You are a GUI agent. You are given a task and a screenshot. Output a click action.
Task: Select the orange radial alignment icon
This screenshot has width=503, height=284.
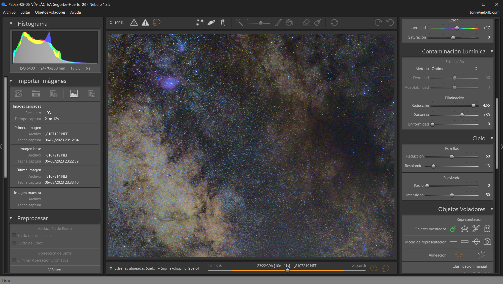click(459, 255)
